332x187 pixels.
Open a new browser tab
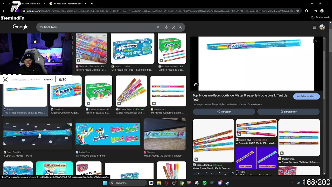tap(92, 3)
